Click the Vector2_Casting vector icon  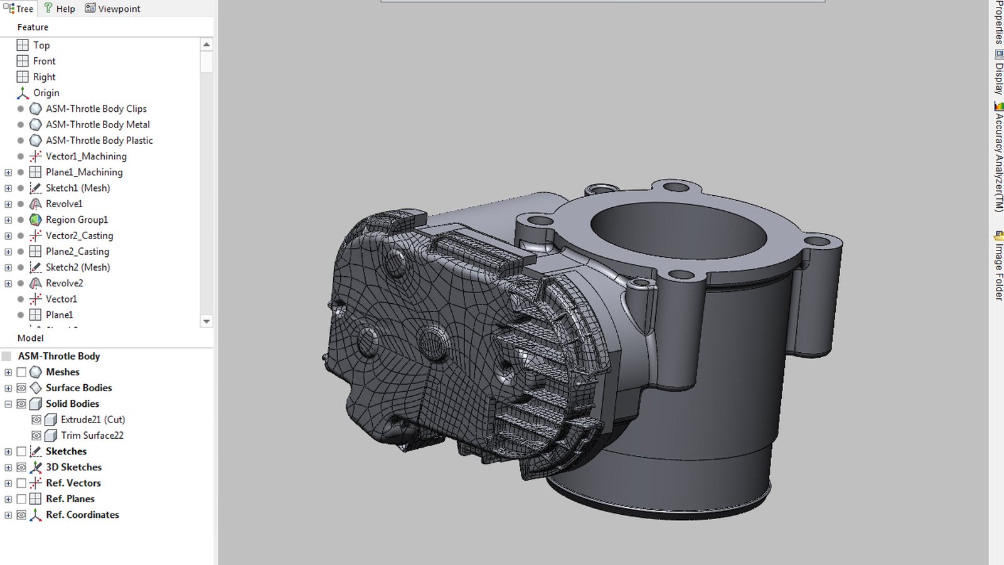pyautogui.click(x=36, y=235)
